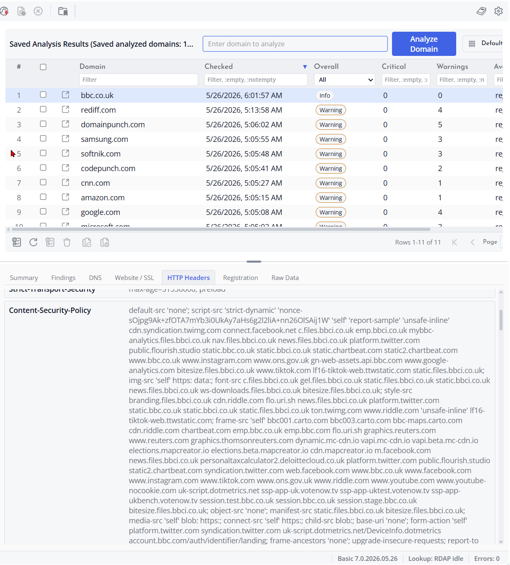Click the Content-Security-Policy header label
Screen dimensions: 510x565
[50, 310]
